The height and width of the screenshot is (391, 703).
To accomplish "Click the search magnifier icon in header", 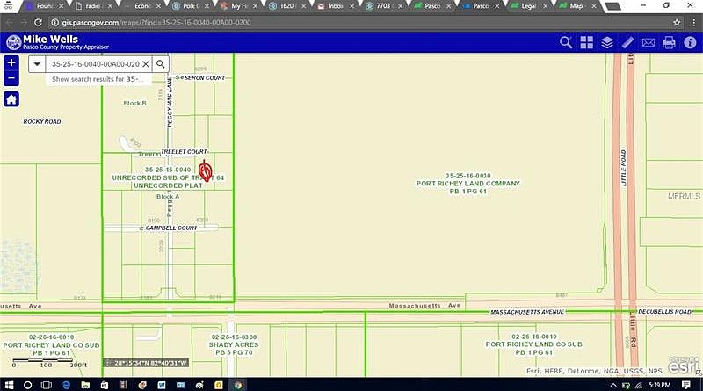I will coord(566,42).
